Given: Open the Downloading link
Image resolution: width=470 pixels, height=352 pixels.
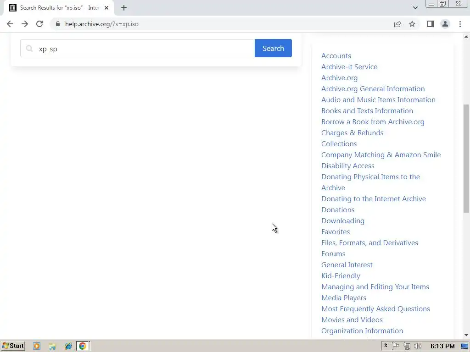Looking at the screenshot, I should [343, 220].
